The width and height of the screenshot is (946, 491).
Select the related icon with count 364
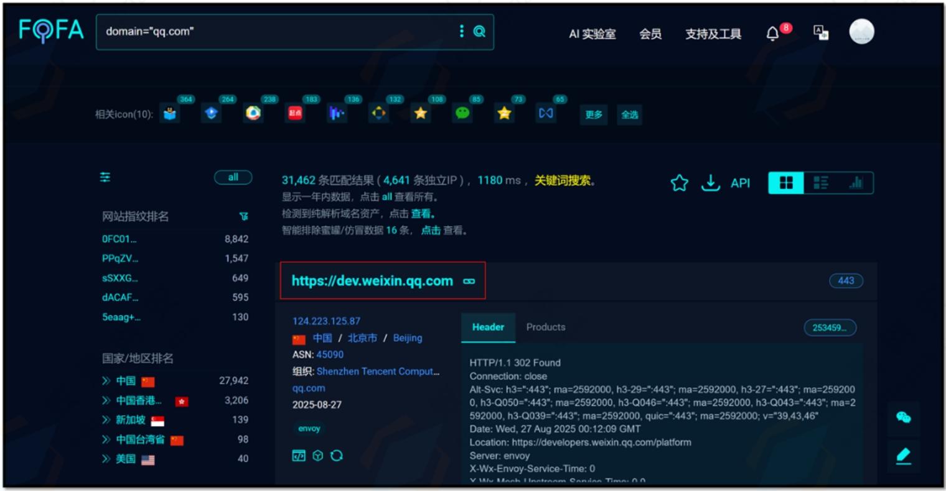point(170,113)
